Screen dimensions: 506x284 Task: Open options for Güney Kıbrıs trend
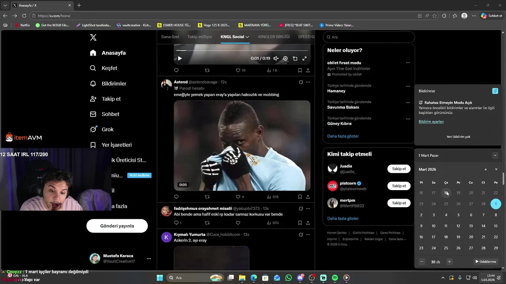pyautogui.click(x=408, y=119)
